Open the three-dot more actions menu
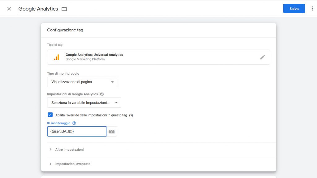Image resolution: width=317 pixels, height=178 pixels. pos(312,8)
